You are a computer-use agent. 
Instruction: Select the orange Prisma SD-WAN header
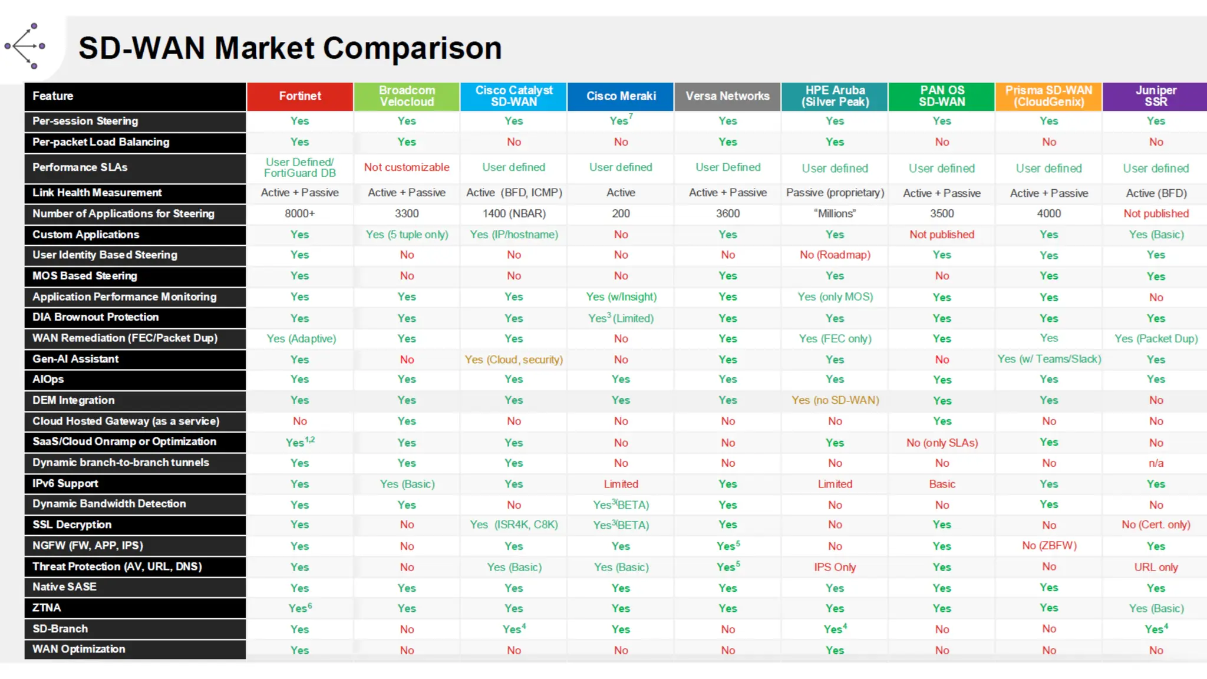(1048, 96)
